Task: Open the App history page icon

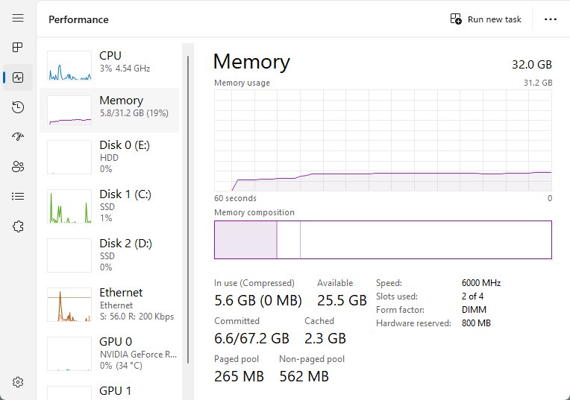Action: (x=18, y=107)
